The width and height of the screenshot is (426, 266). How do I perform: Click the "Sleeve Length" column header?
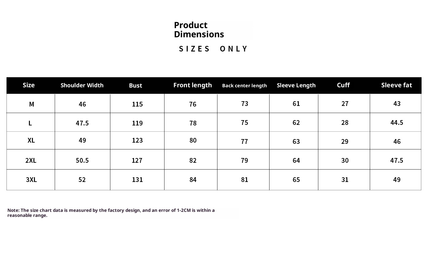[x=296, y=86]
